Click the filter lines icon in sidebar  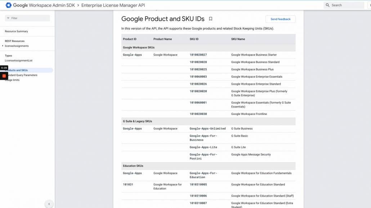[8, 18]
